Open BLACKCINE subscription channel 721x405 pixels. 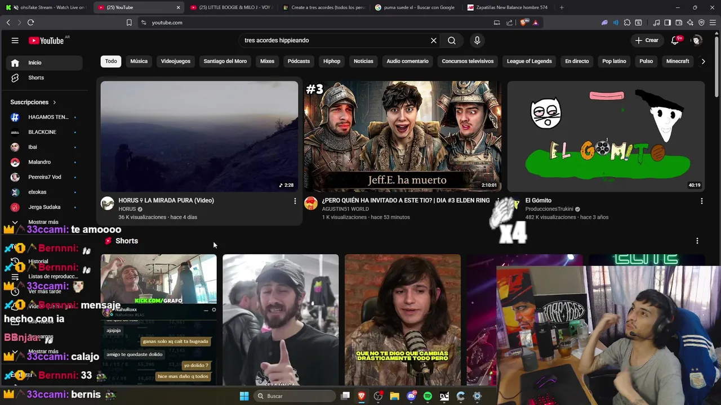tap(44, 132)
